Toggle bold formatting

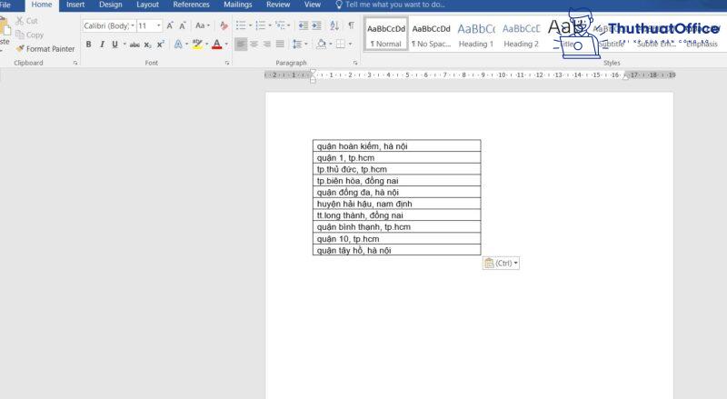88,45
